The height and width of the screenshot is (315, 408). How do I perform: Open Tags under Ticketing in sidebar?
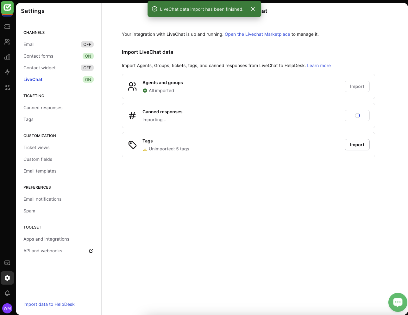28,119
